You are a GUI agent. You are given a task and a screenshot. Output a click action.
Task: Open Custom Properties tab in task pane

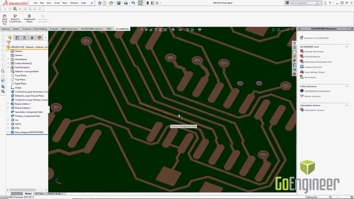point(294,65)
